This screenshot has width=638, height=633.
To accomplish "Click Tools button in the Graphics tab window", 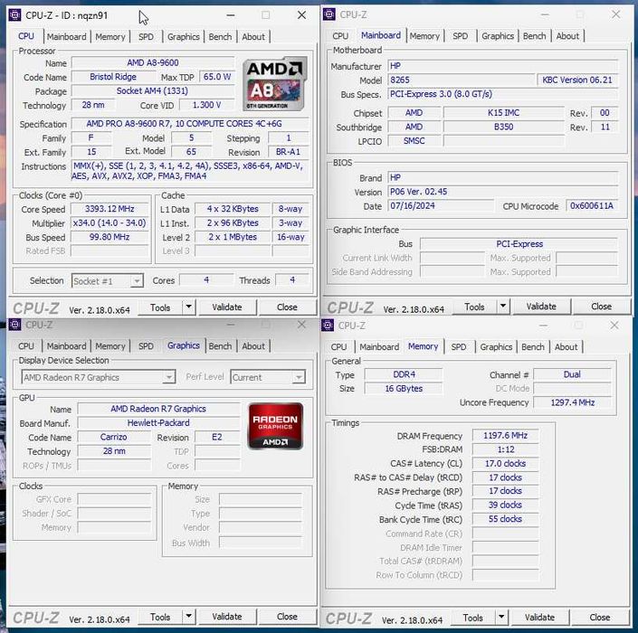I will 160,617.
